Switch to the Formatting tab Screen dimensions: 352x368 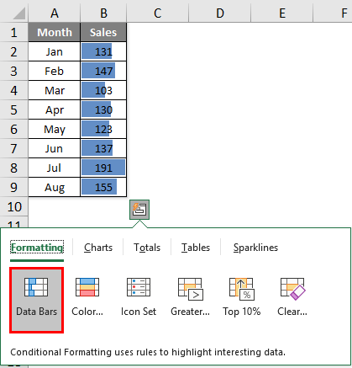(x=37, y=248)
